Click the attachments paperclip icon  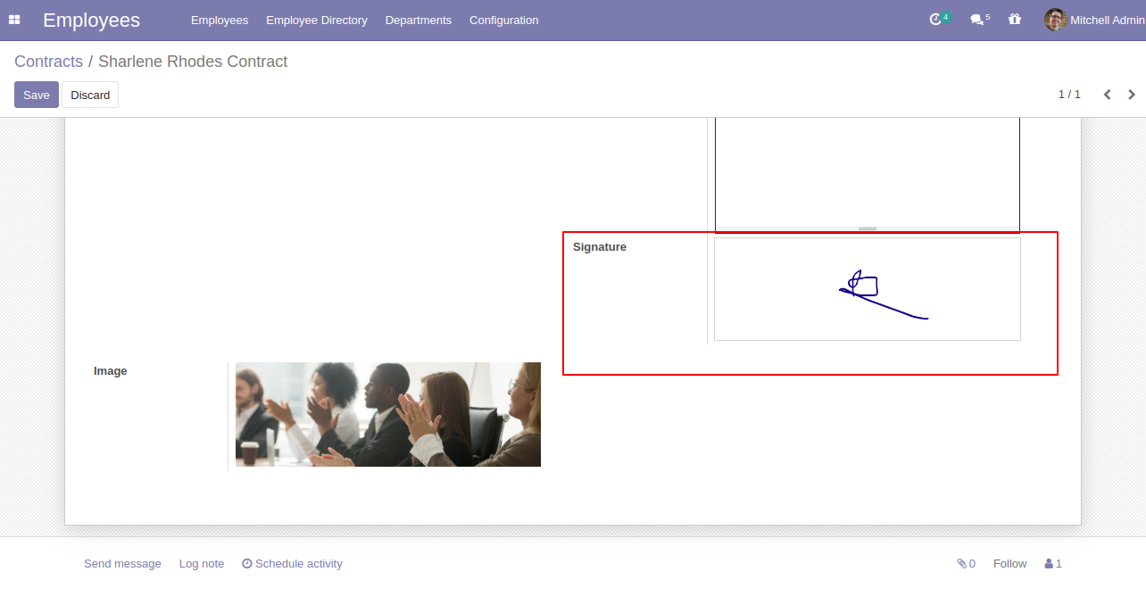coord(962,564)
